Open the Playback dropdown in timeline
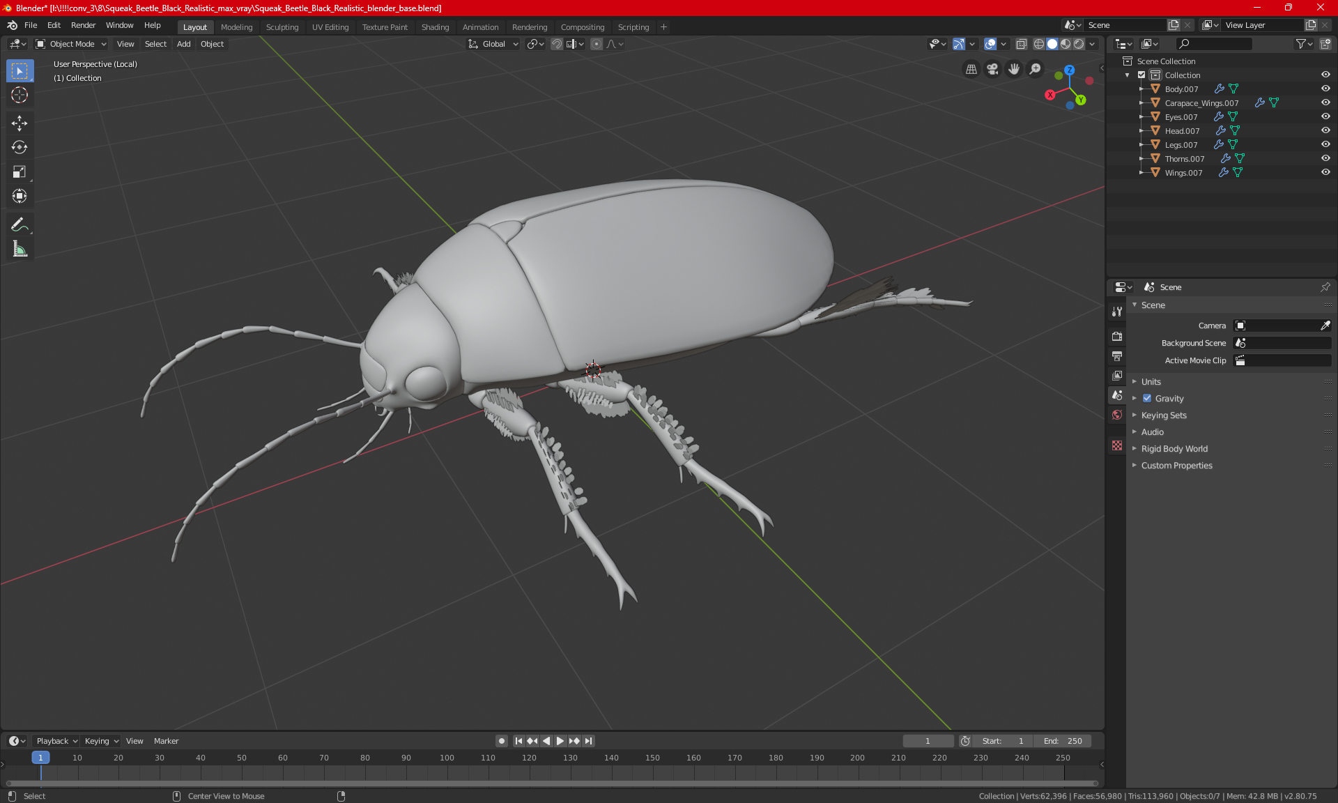 tap(56, 741)
